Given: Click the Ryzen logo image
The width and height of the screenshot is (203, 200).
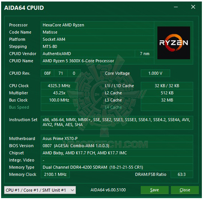Looking at the screenshot, I should pyautogui.click(x=174, y=43).
